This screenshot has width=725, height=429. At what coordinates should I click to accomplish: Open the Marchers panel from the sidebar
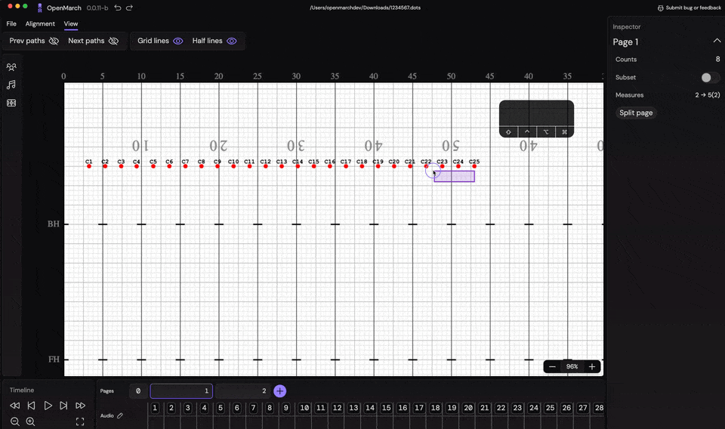(x=11, y=67)
